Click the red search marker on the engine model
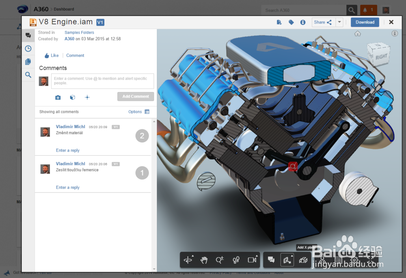406x278 pixels. click(x=293, y=167)
